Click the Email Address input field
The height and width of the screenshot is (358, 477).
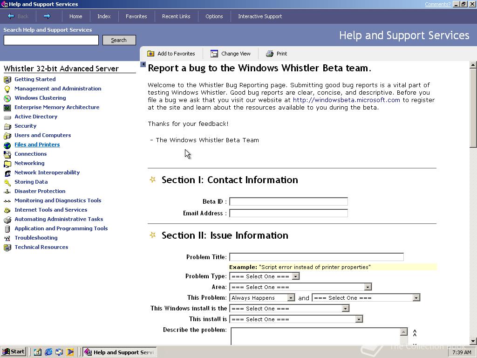coord(288,213)
